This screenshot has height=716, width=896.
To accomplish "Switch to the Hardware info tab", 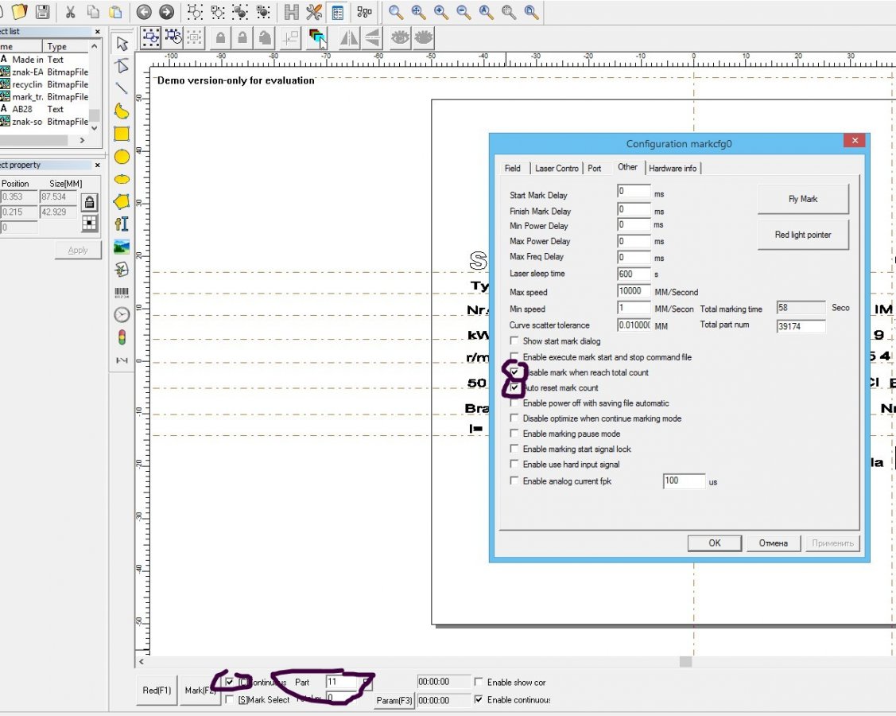I will click(x=673, y=168).
